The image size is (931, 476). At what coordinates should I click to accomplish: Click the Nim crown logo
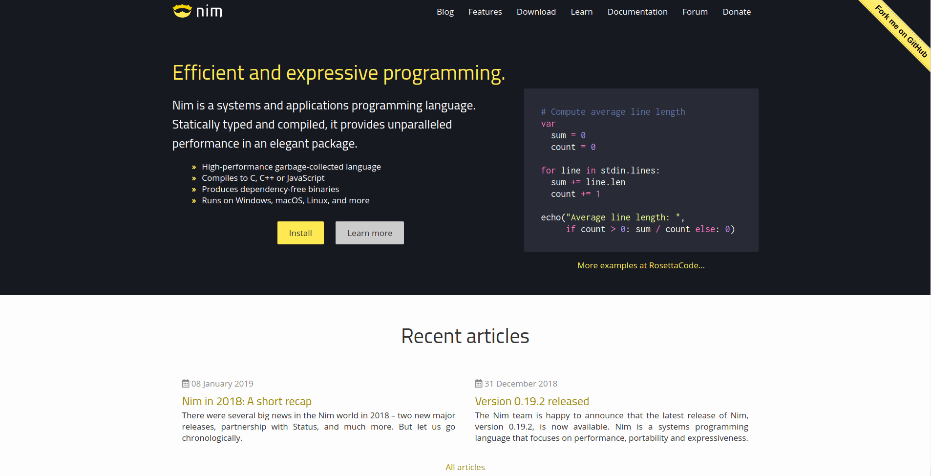(183, 11)
